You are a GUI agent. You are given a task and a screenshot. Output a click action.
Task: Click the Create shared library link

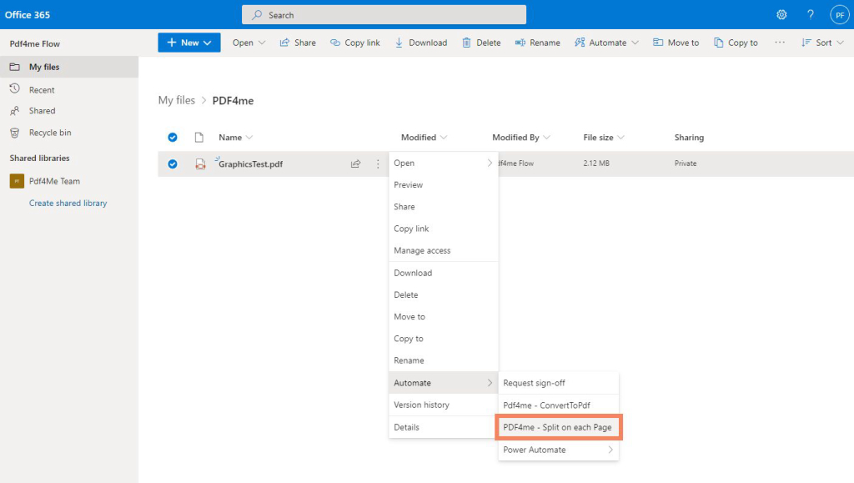68,203
